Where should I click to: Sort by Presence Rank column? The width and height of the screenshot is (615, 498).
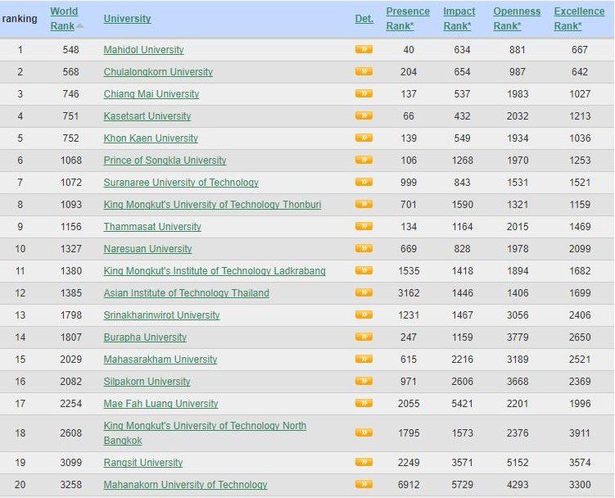tap(408, 19)
